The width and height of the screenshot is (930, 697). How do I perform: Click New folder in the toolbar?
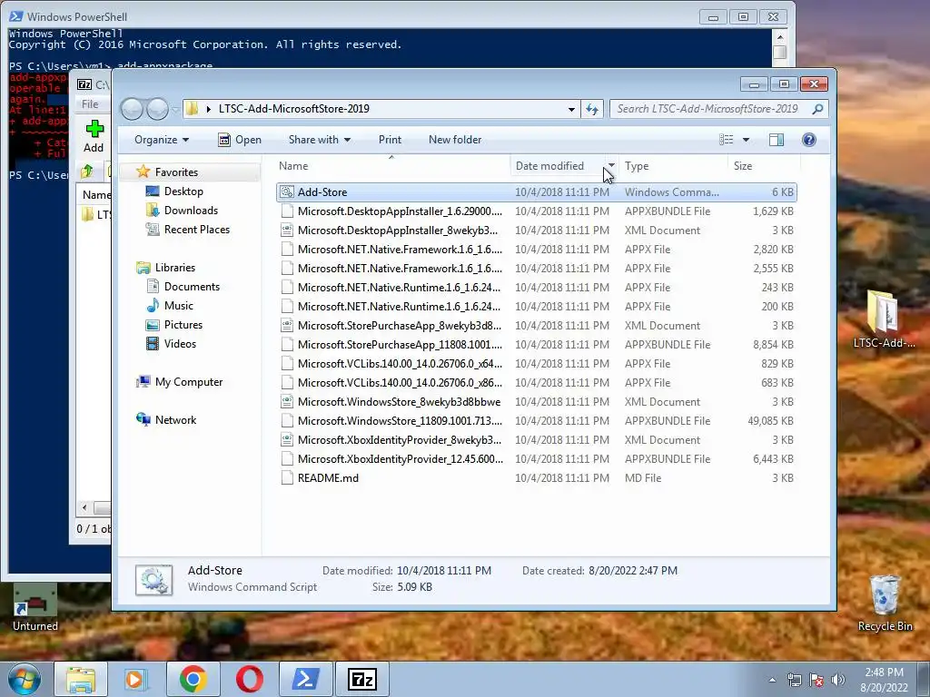coord(455,140)
